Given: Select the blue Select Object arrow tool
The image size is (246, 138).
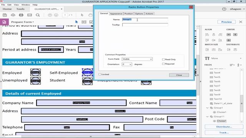Looking at the screenshot, I should click(x=76, y=22).
